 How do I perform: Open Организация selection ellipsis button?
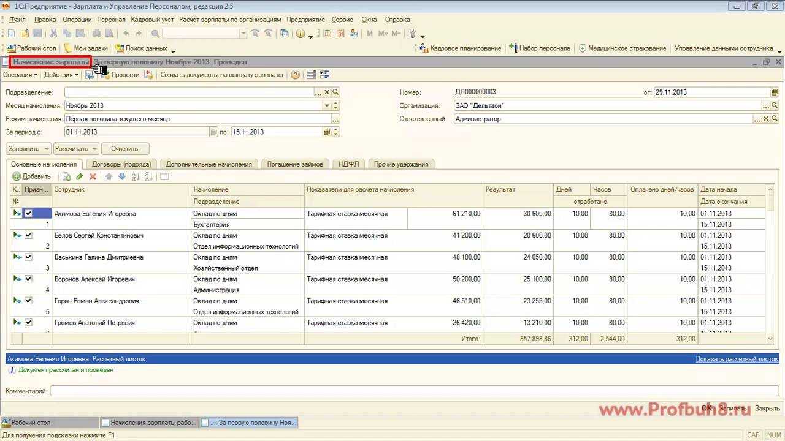click(x=766, y=105)
